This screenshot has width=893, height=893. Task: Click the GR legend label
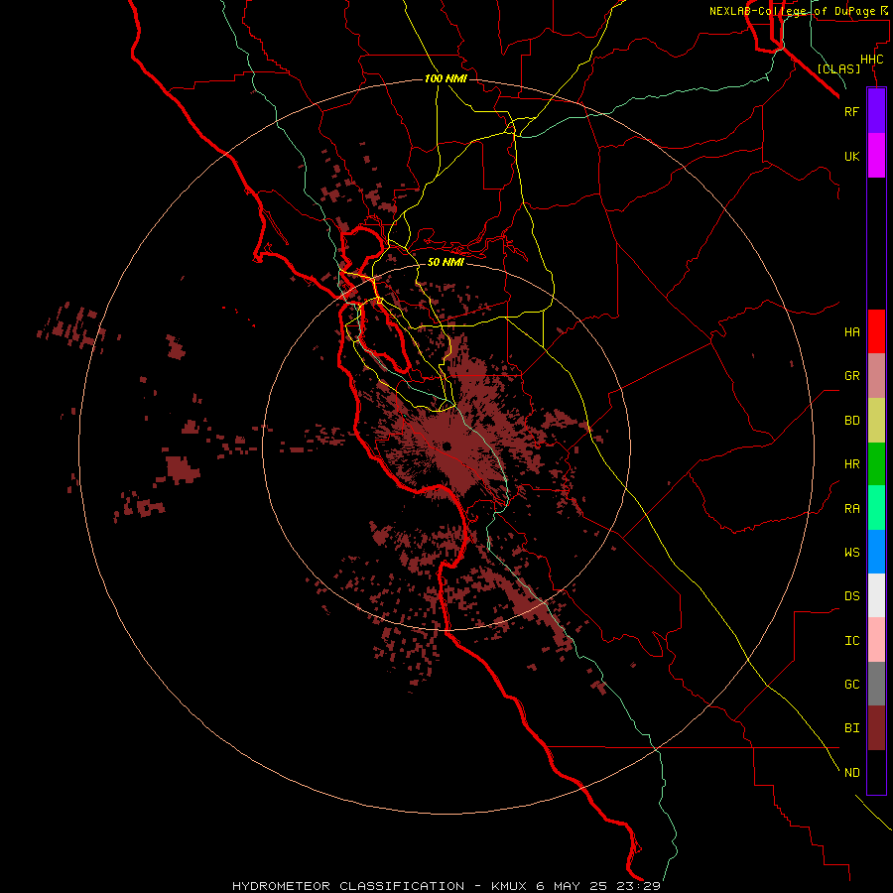[851, 376]
